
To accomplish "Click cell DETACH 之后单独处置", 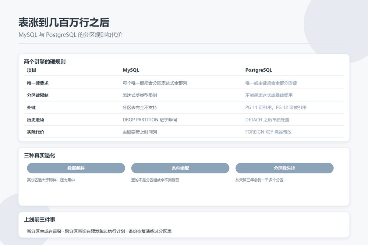I will (267, 120).
